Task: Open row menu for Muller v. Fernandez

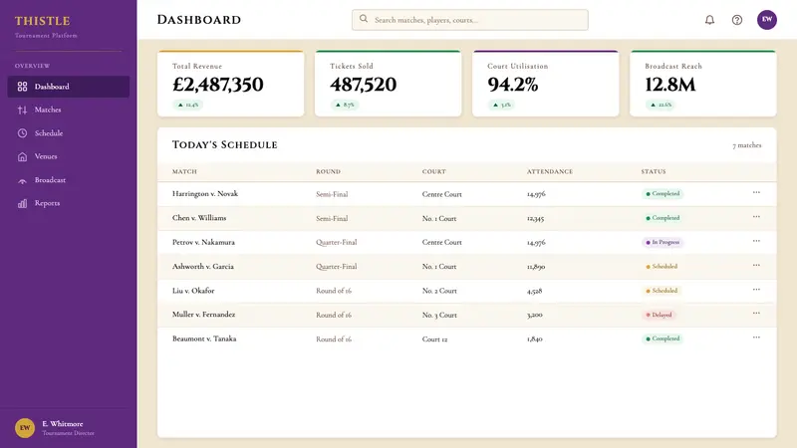Action: tap(756, 314)
